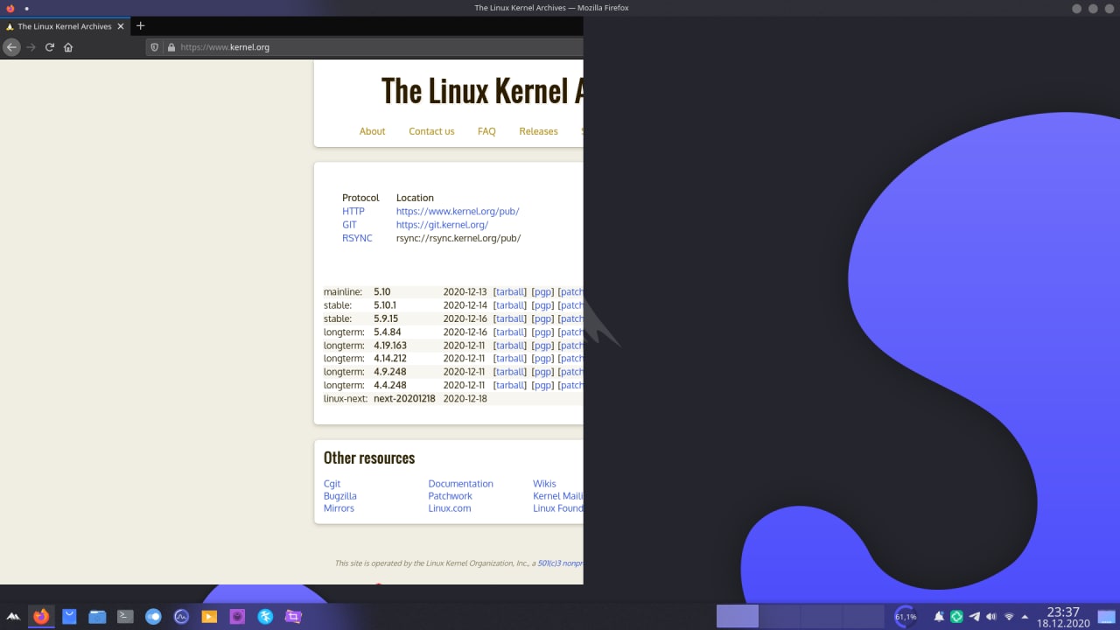Open the About page link
This screenshot has width=1120, height=630.
372,131
